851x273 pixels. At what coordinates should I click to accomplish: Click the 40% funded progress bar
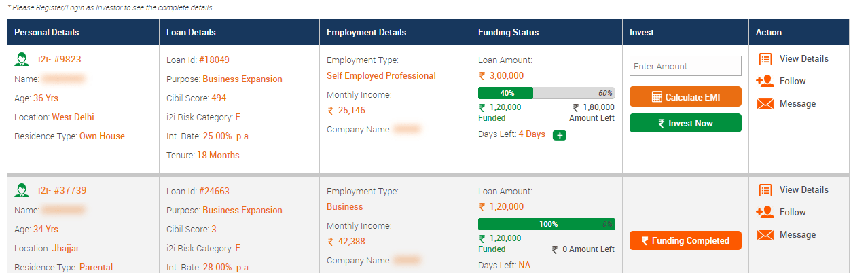click(x=547, y=93)
